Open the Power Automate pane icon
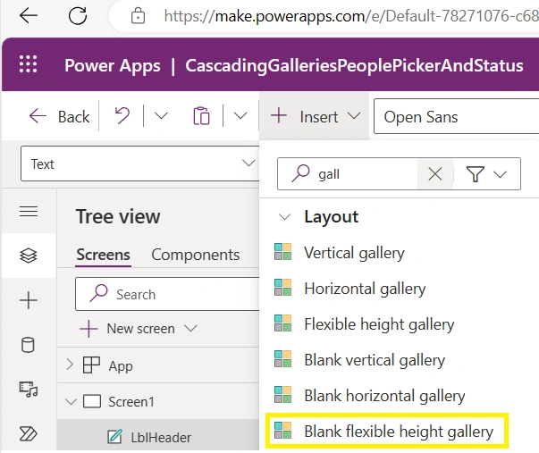 point(29,433)
